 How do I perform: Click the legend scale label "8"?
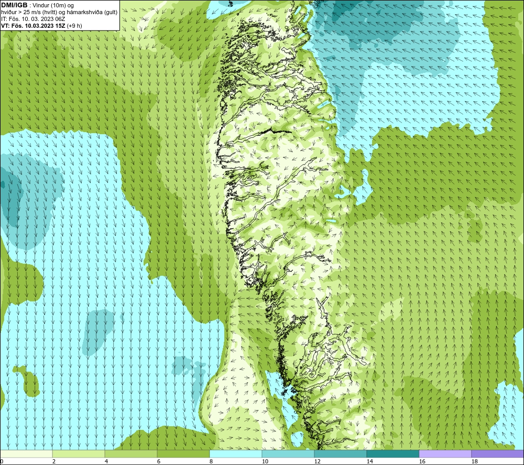pos(211,462)
